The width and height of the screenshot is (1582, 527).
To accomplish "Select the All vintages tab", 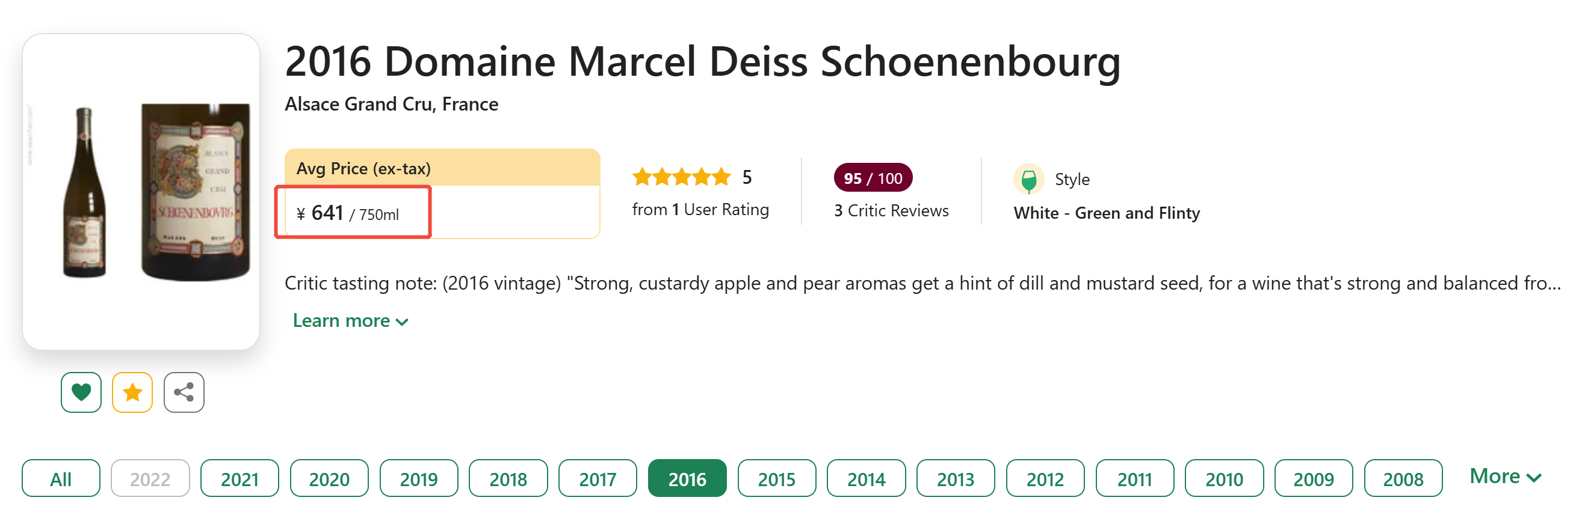I will pos(61,478).
